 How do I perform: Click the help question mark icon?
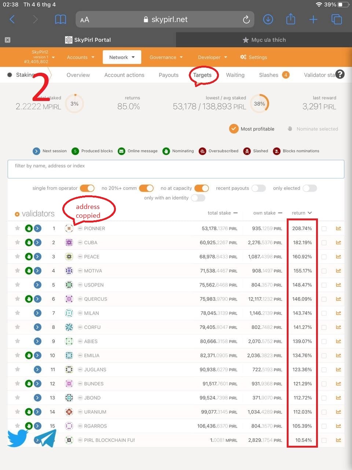point(340,75)
